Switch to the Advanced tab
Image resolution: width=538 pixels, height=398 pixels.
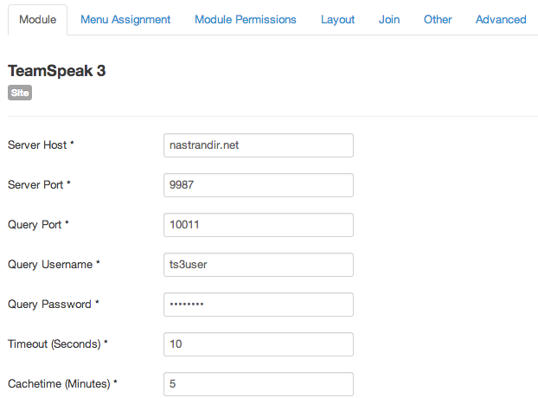click(501, 20)
